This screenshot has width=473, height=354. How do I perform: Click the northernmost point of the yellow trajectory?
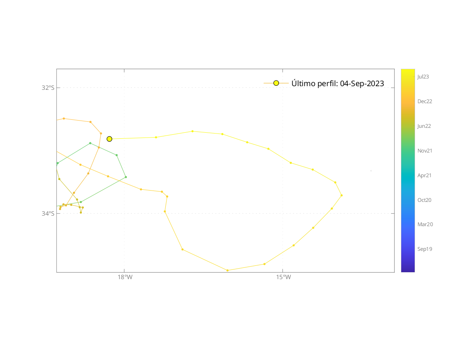point(193,131)
